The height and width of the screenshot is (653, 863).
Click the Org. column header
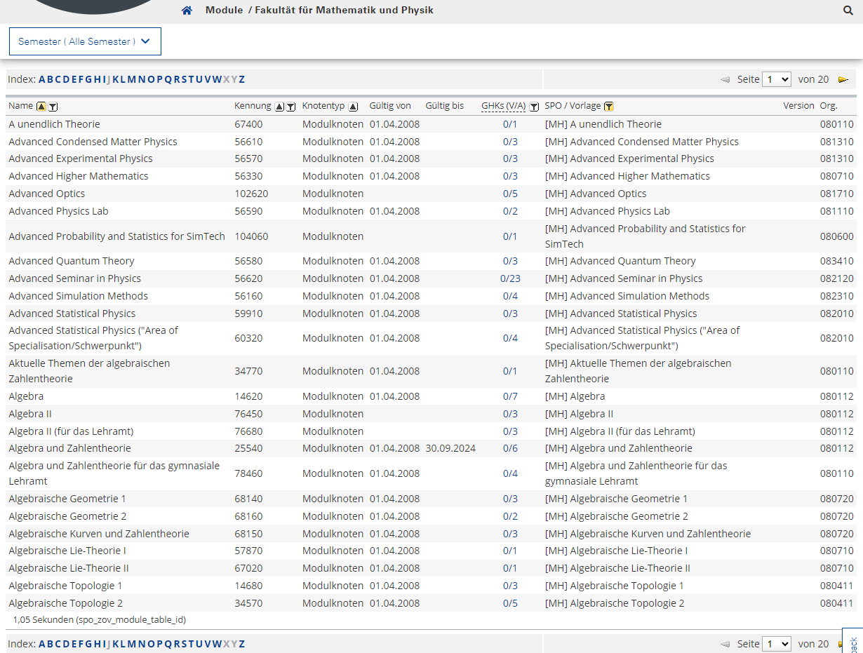[x=829, y=106]
